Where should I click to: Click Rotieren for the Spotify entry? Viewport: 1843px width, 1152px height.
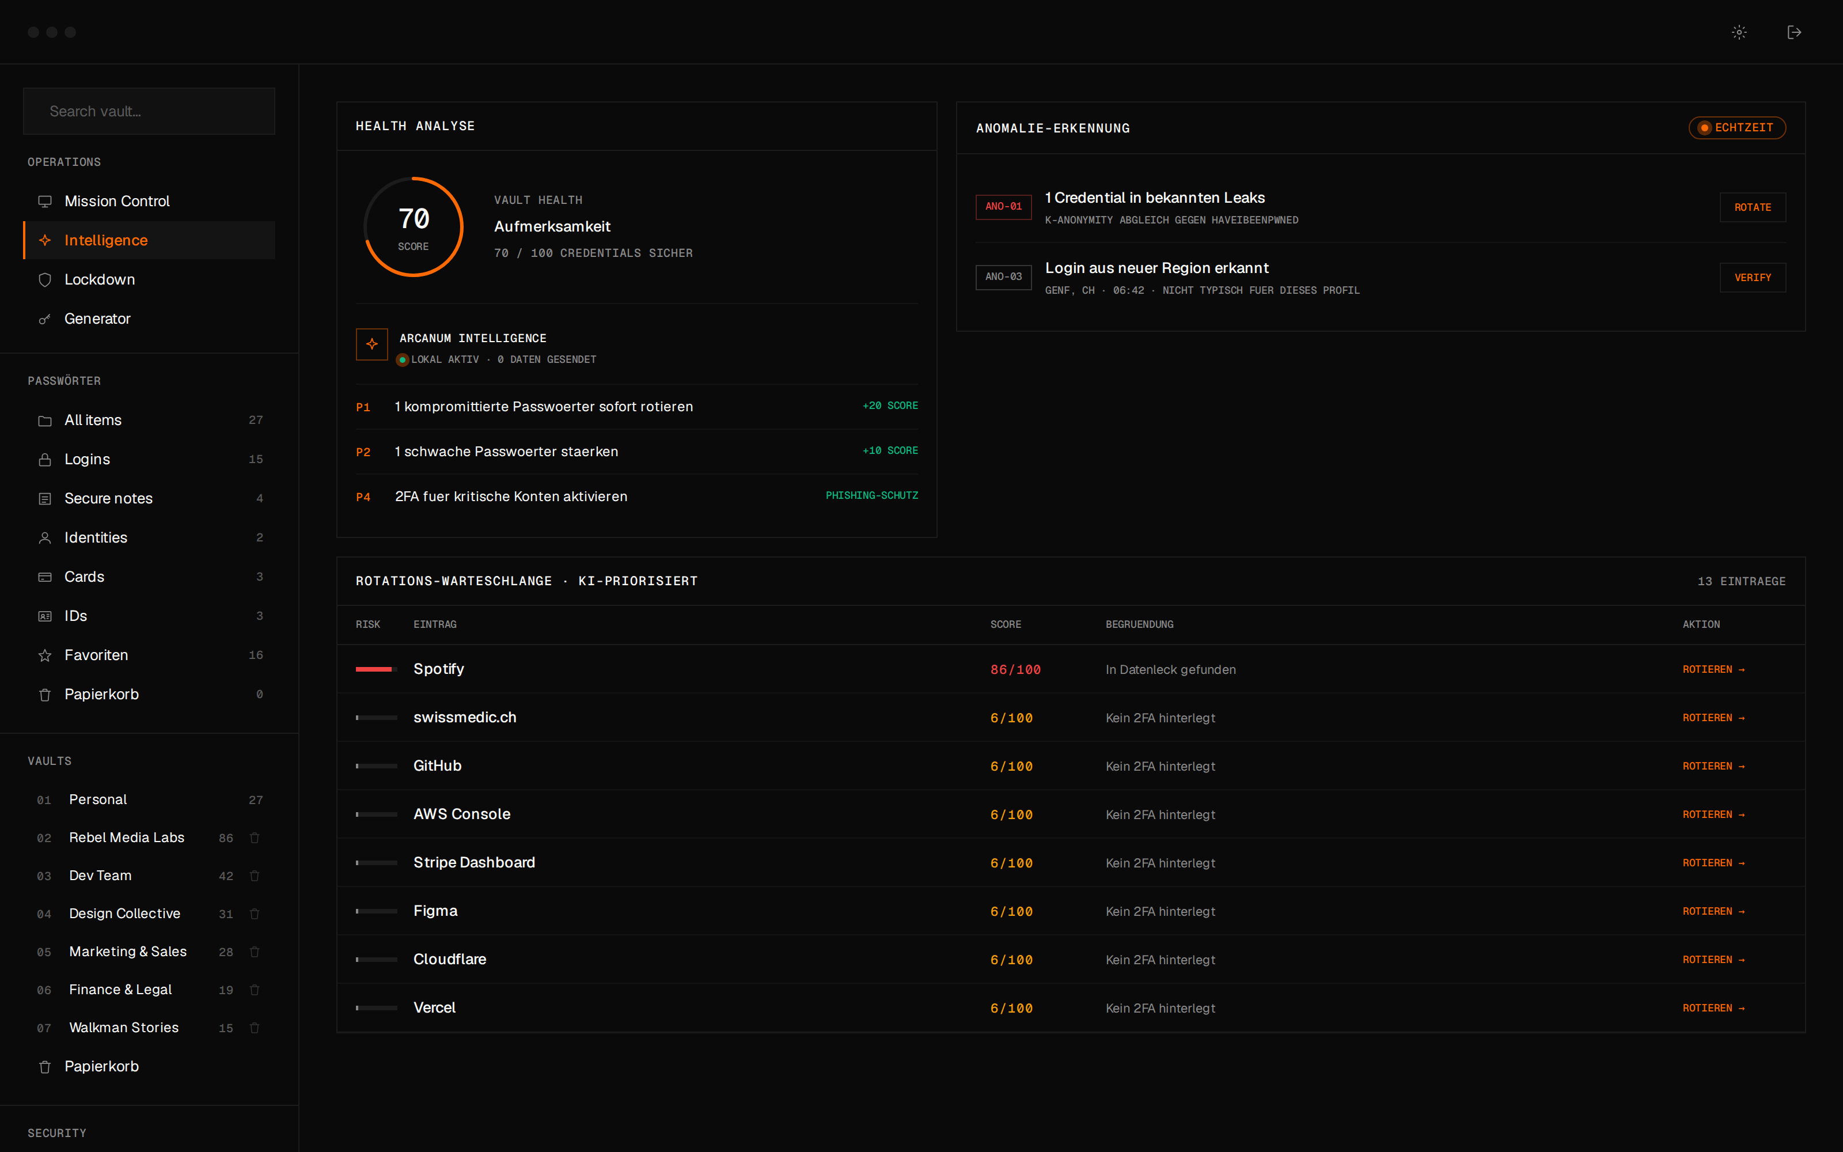coord(1713,669)
